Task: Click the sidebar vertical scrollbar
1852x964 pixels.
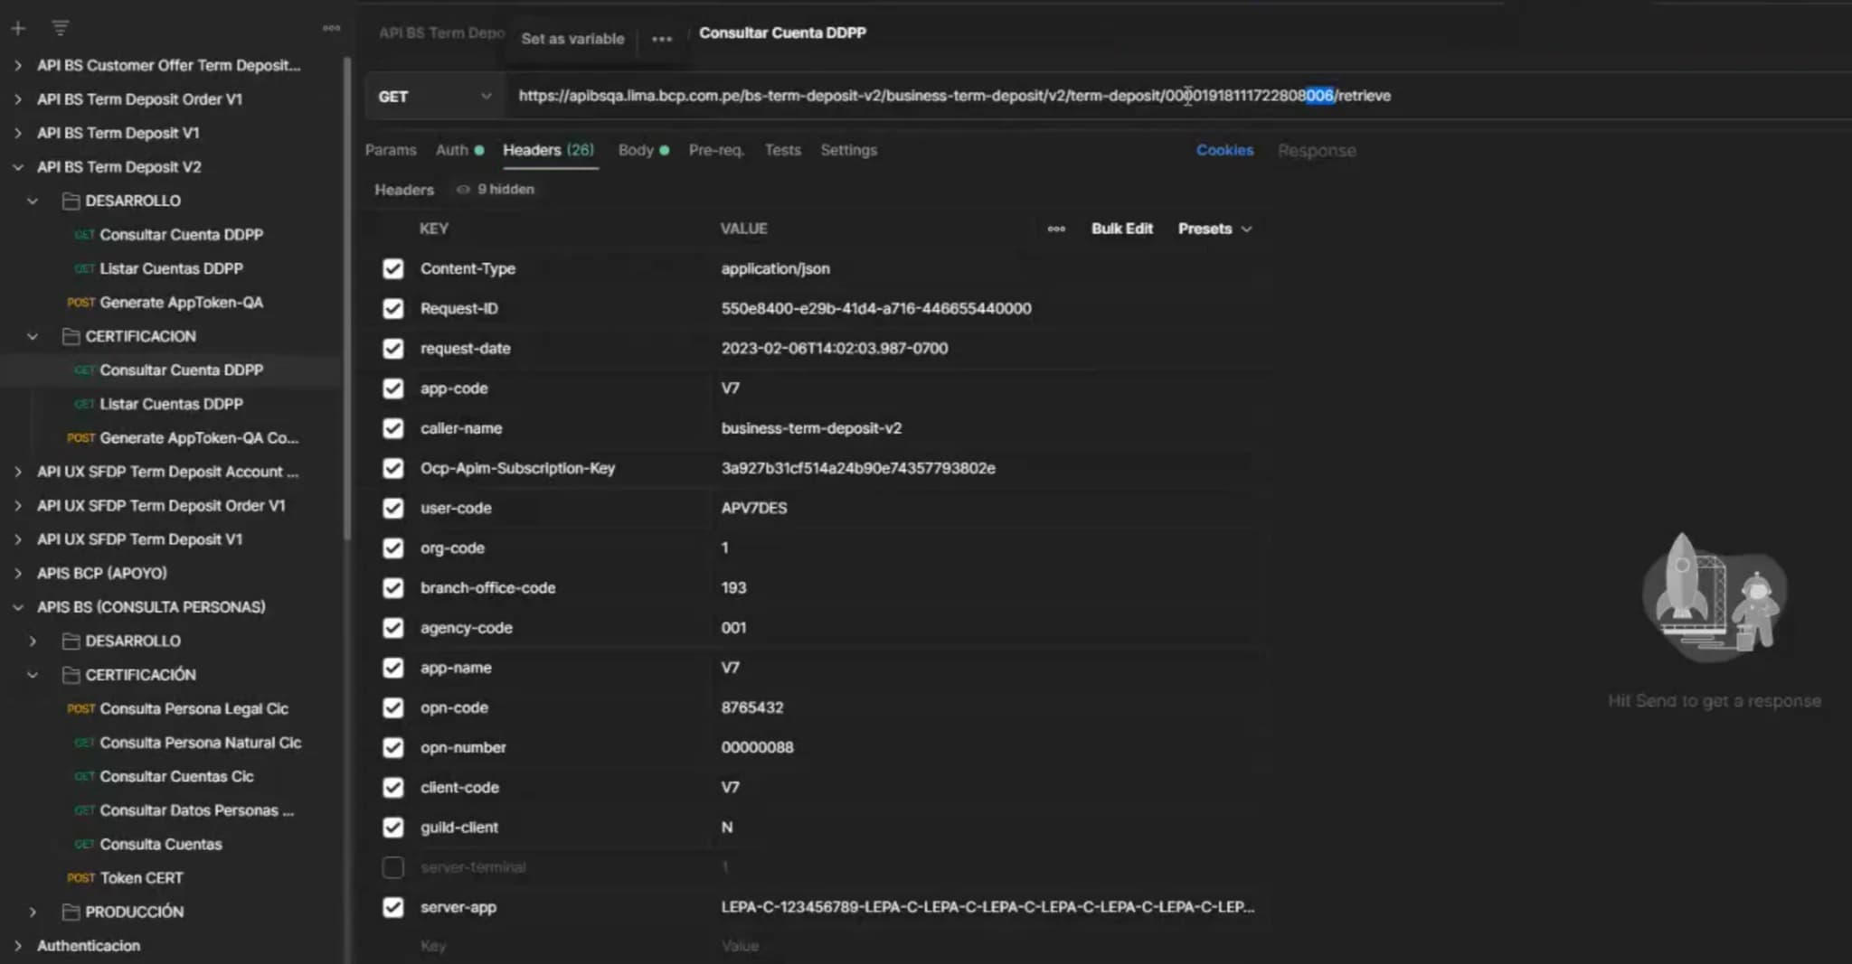Action: [x=347, y=298]
